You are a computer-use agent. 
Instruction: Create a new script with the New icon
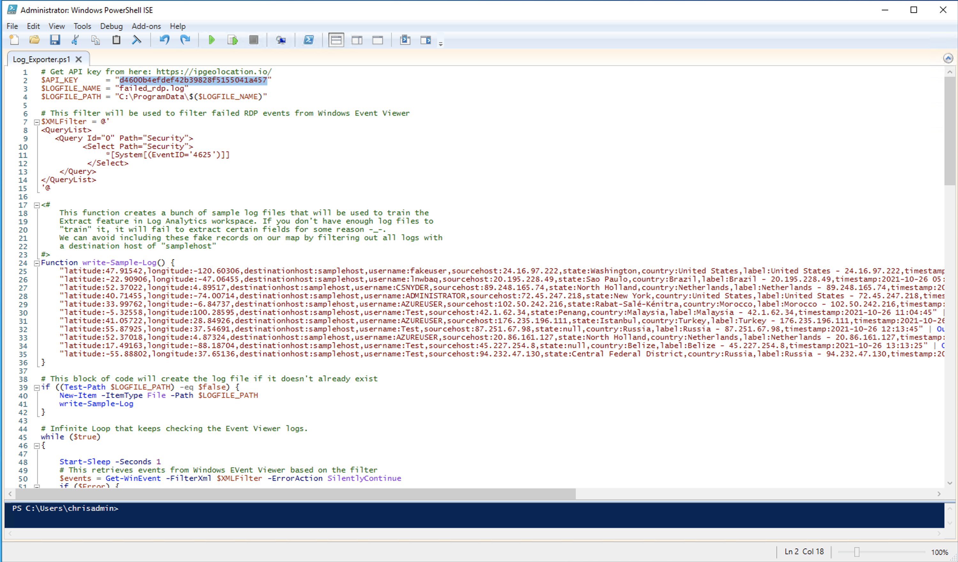[x=14, y=40]
